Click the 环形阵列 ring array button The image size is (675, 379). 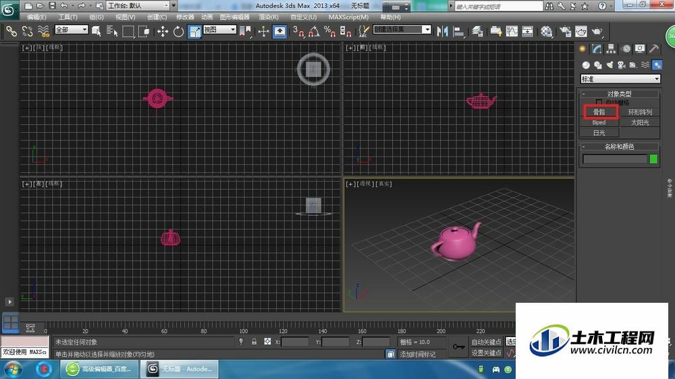tap(640, 112)
